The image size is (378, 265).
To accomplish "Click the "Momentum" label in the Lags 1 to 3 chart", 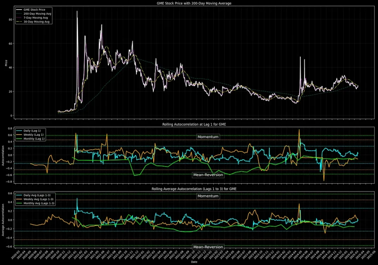I will (208, 196).
